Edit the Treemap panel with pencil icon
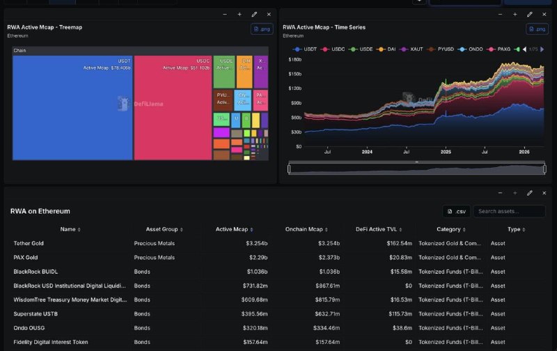 (x=254, y=14)
